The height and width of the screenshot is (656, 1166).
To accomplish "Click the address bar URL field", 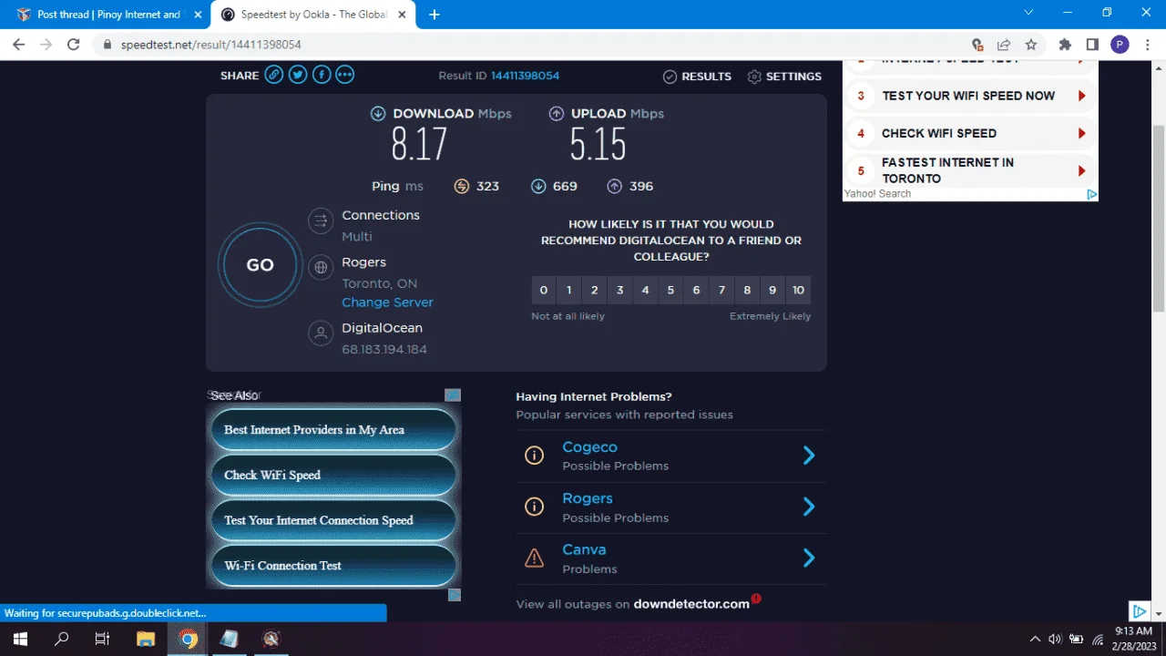I will pyautogui.click(x=528, y=45).
